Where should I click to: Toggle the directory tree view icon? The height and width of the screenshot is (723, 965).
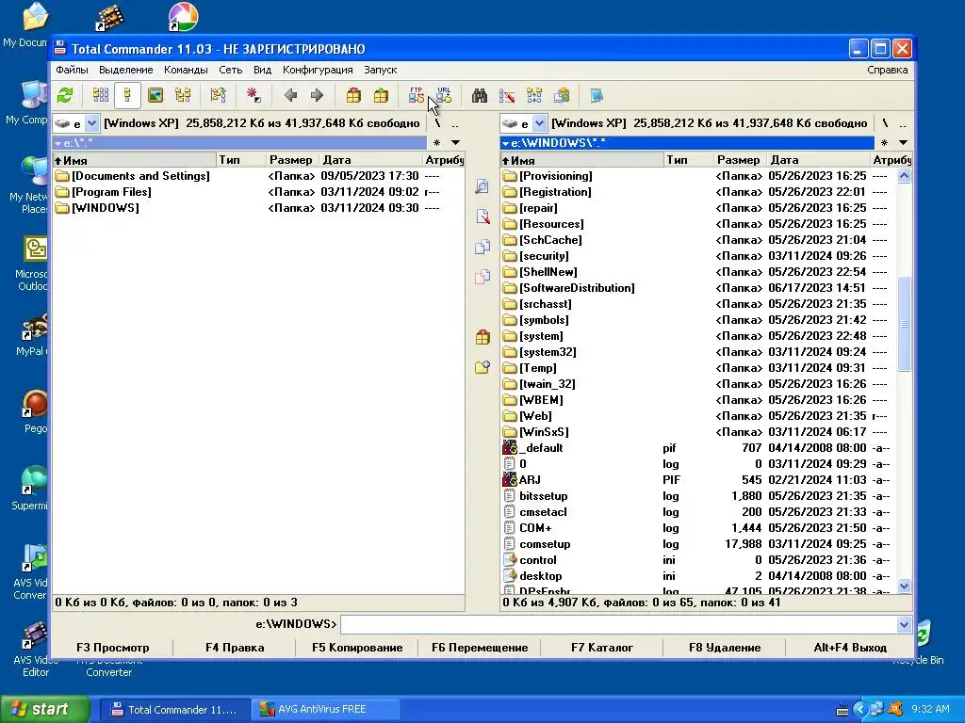(183, 95)
